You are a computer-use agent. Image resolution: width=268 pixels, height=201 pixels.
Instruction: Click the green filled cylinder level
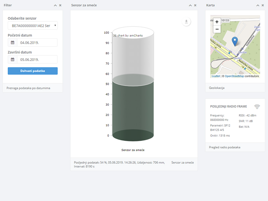[x=133, y=111]
